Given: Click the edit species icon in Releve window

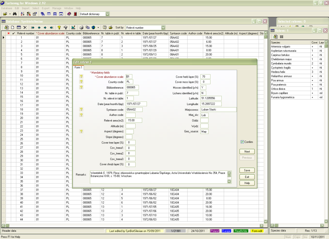Looking at the screenshot, I should coord(275,37).
